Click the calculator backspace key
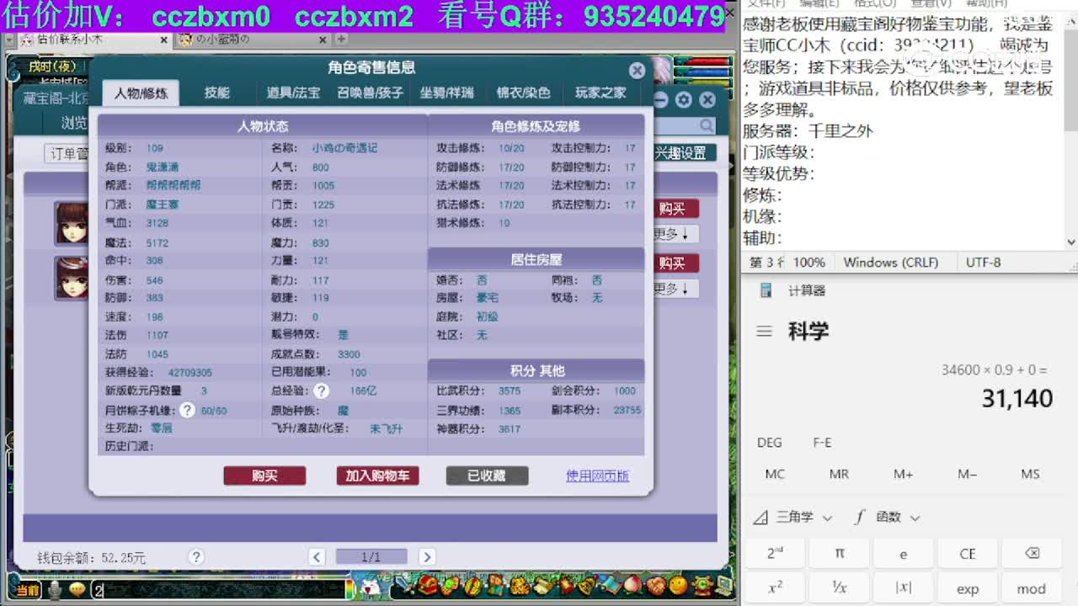This screenshot has width=1078, height=606. tap(1032, 554)
